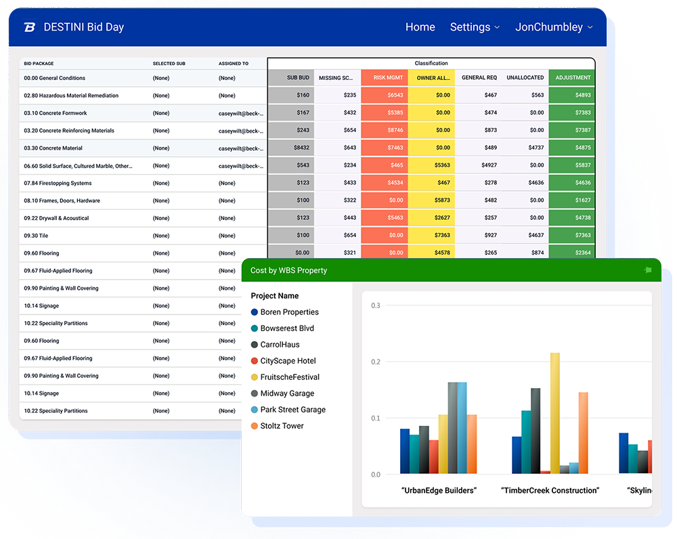
Task: Select the SUB BUD column header
Action: click(291, 78)
